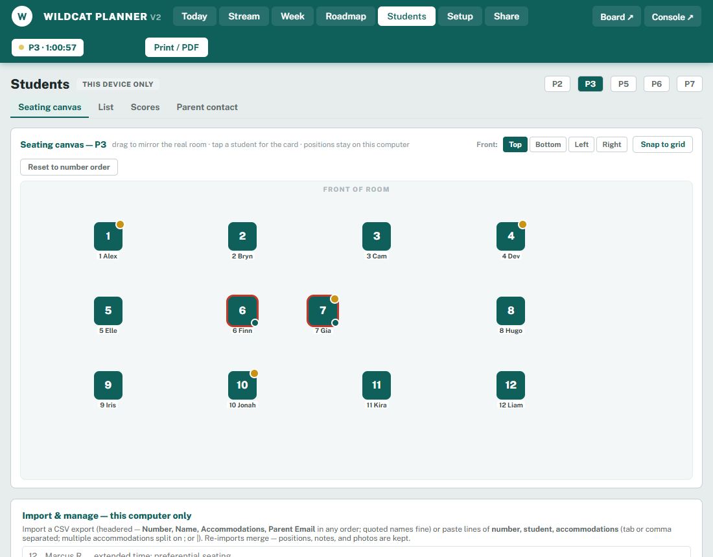Select seat tile 11 Kira
Viewport: 713px width, 557px height.
377,385
